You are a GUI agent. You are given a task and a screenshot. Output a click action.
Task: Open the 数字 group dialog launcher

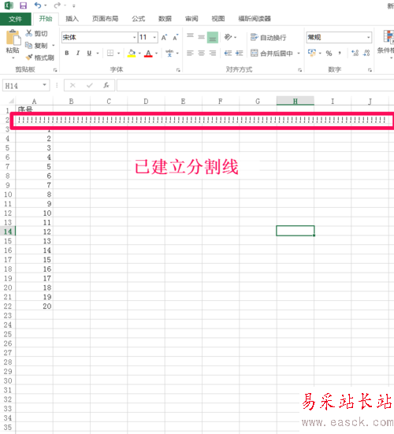(x=370, y=70)
